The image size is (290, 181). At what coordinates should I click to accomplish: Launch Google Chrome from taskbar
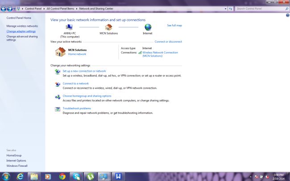pos(62,177)
